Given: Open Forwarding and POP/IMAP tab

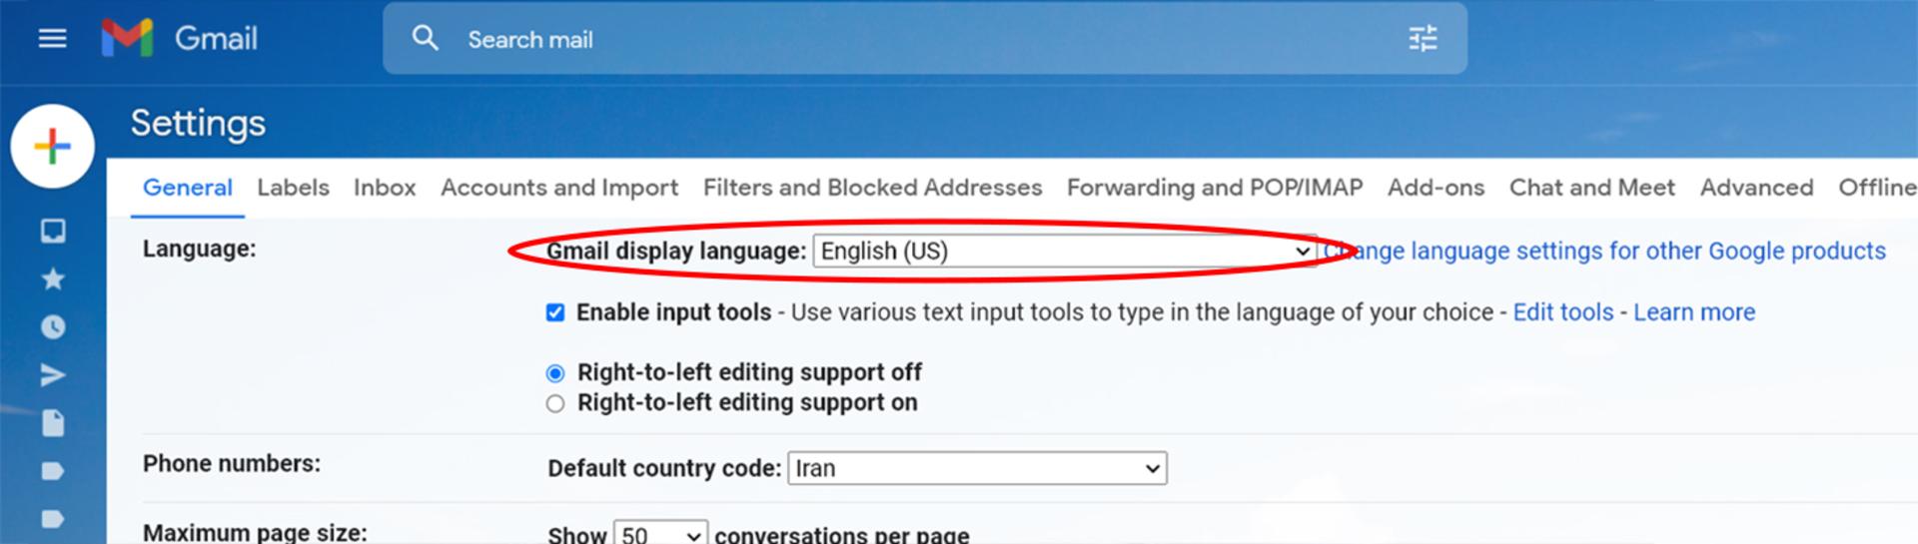Looking at the screenshot, I should coord(1215,188).
